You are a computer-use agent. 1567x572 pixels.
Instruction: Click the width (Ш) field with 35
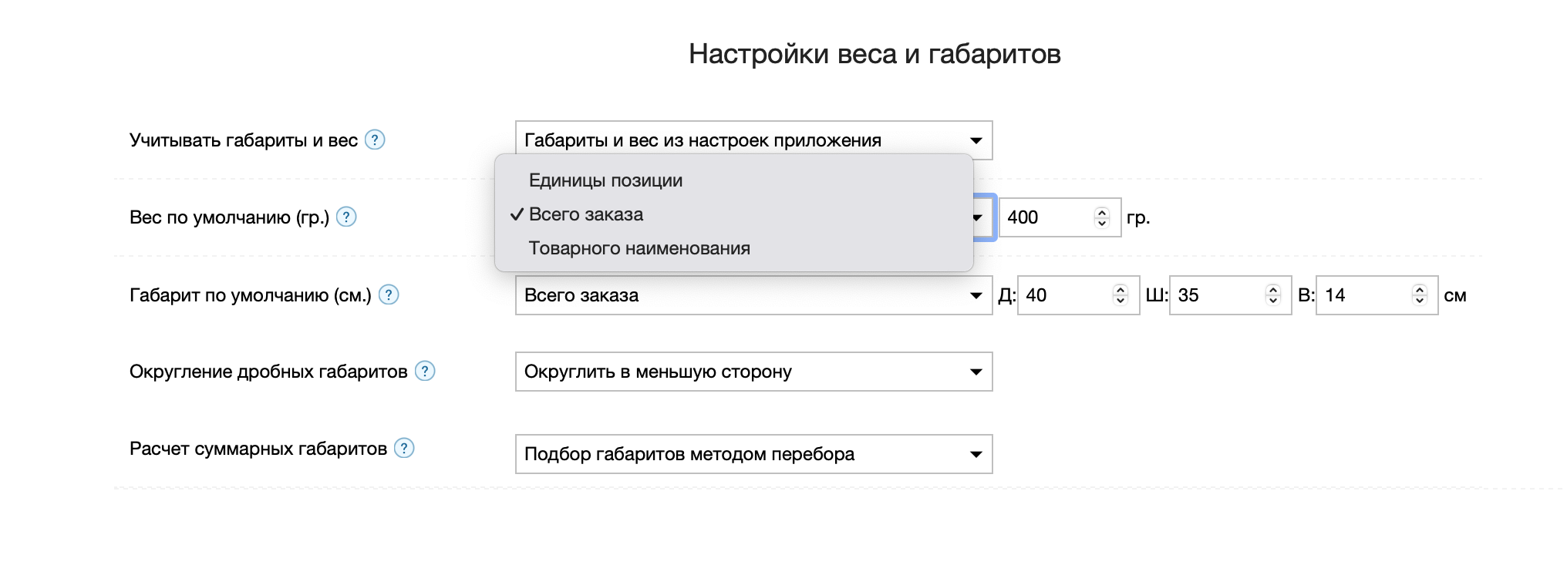click(1217, 295)
